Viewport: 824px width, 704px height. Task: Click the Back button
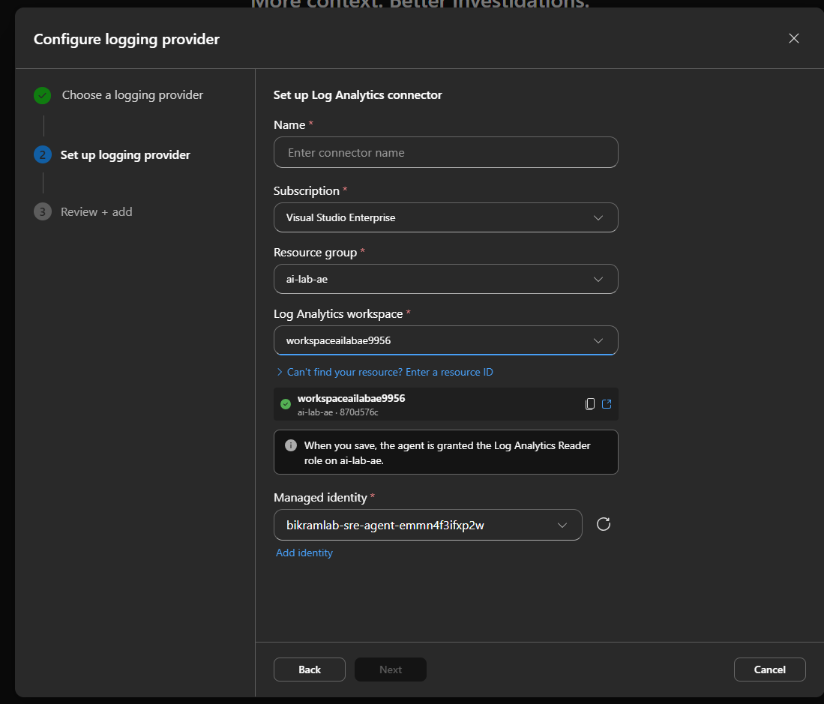pos(310,670)
